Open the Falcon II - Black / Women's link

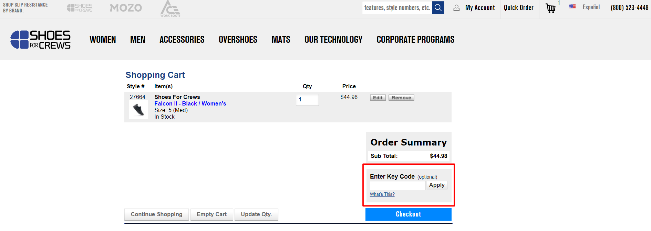[x=190, y=103]
